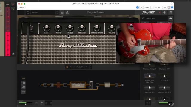Select the mixer block near chain output
This screenshot has height=107, width=191.
tap(117, 85)
